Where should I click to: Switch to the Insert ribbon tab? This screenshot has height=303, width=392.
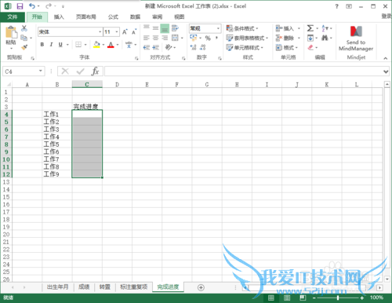pyautogui.click(x=59, y=17)
